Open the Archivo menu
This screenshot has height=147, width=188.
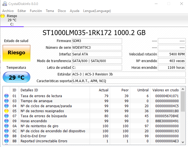click(x=8, y=11)
